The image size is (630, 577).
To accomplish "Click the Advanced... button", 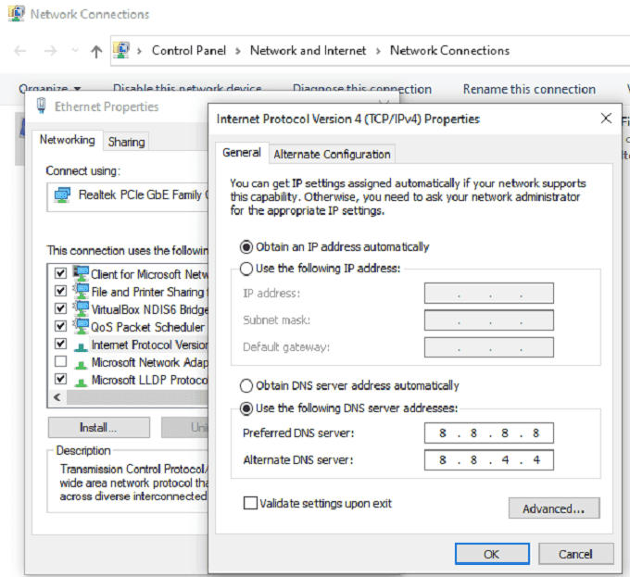I will [553, 508].
